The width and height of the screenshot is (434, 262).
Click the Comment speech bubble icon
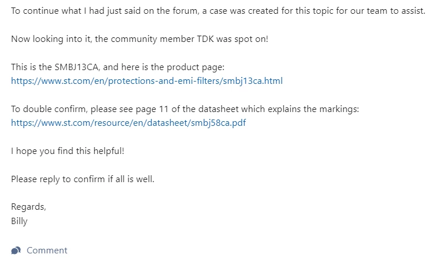pos(16,251)
